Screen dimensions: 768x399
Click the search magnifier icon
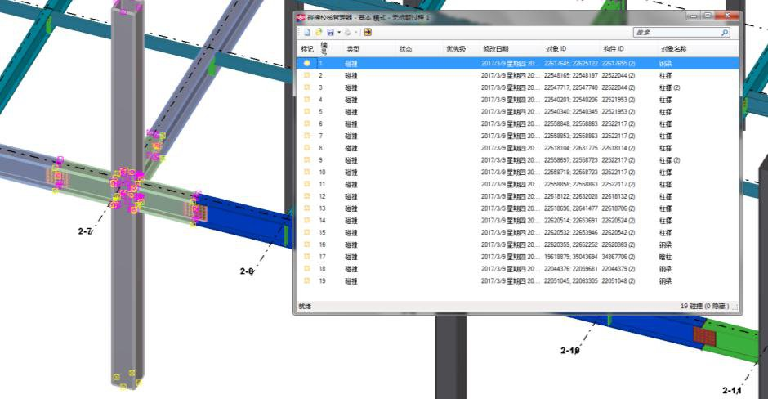click(x=725, y=33)
